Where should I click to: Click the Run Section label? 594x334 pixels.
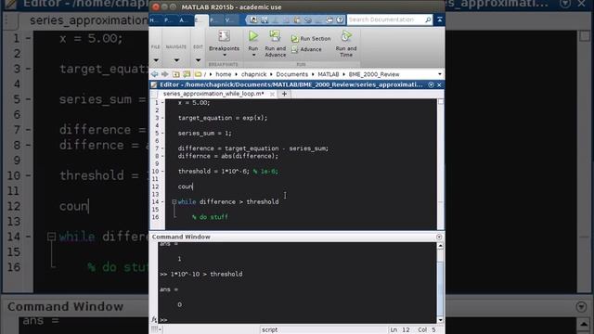pyautogui.click(x=316, y=39)
